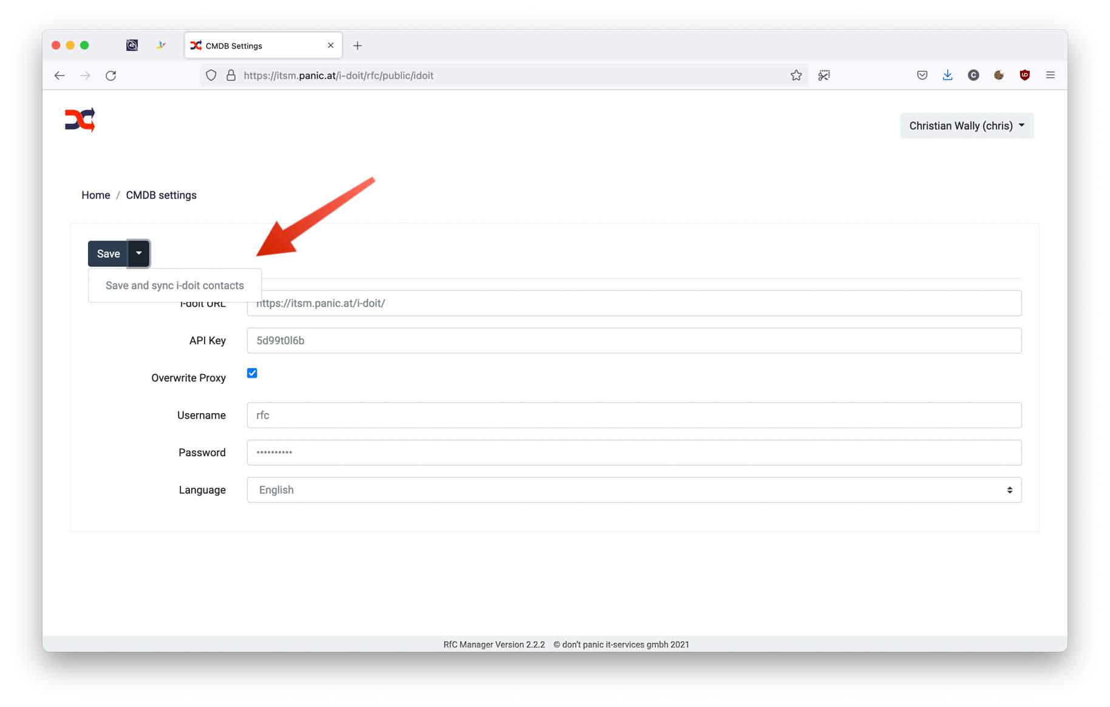Bookmark this page with the star icon
1110x707 pixels.
tap(796, 75)
